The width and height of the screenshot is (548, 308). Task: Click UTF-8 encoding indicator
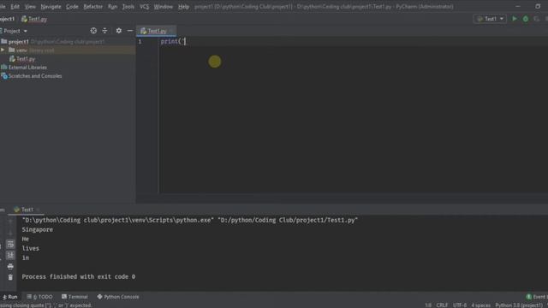[x=460, y=305]
